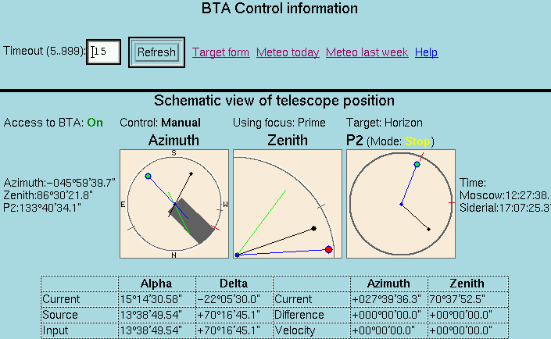Focus the Timeout input field
This screenshot has width=551, height=339.
pyautogui.click(x=104, y=52)
